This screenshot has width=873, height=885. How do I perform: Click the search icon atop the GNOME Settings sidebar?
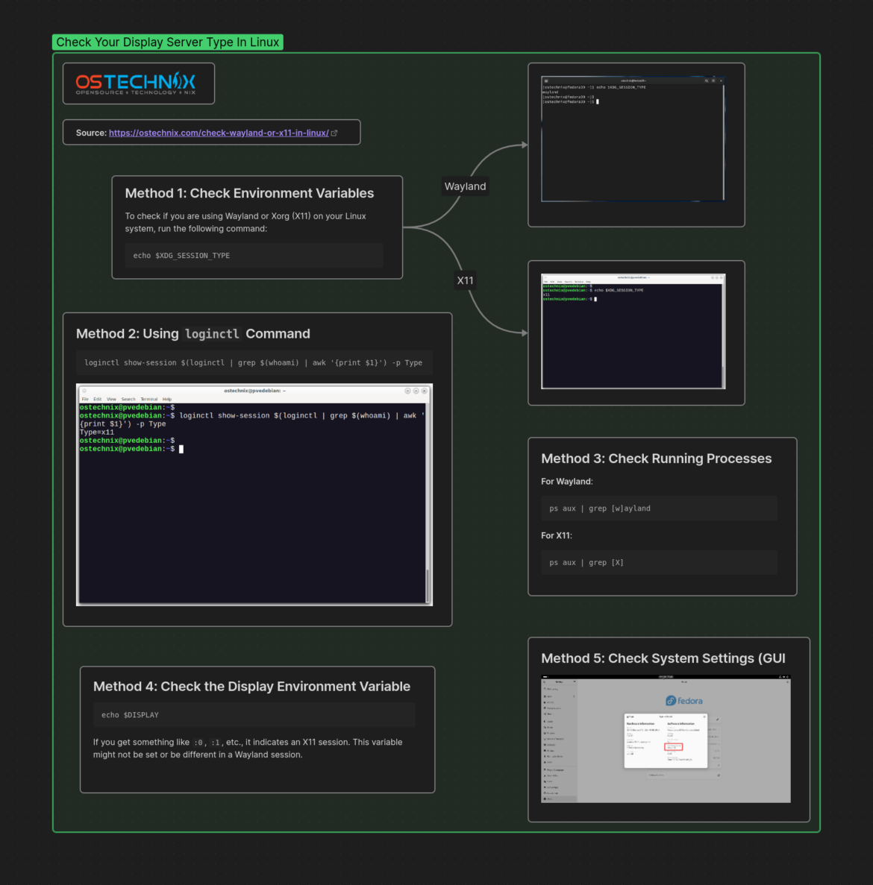tap(544, 681)
